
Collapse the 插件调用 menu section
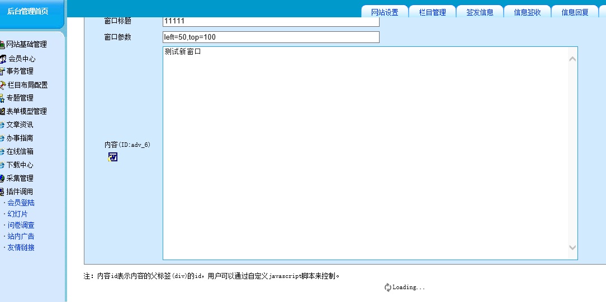click(20, 191)
